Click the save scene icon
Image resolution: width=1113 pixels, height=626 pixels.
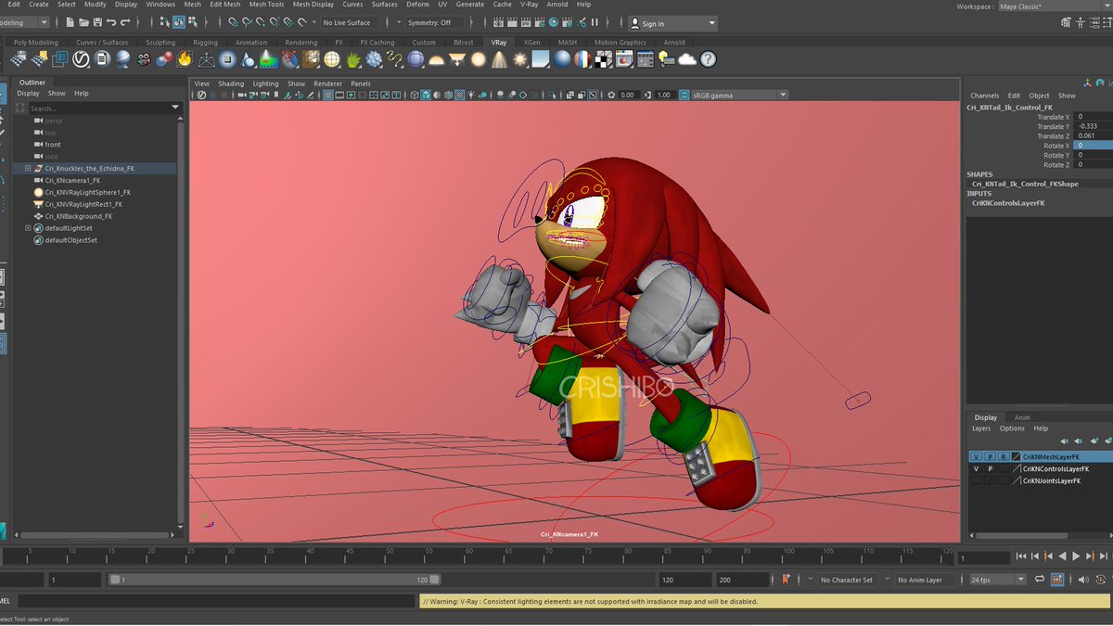point(97,22)
